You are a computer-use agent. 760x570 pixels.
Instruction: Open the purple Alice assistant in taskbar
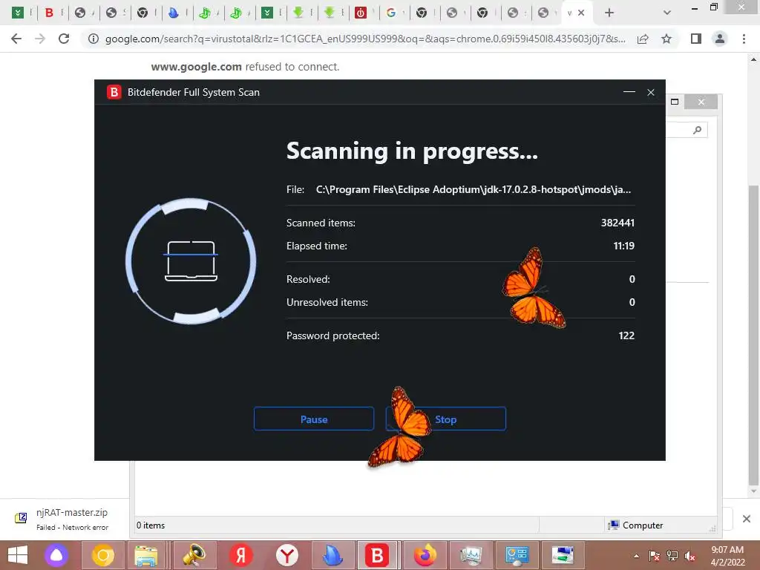56,555
